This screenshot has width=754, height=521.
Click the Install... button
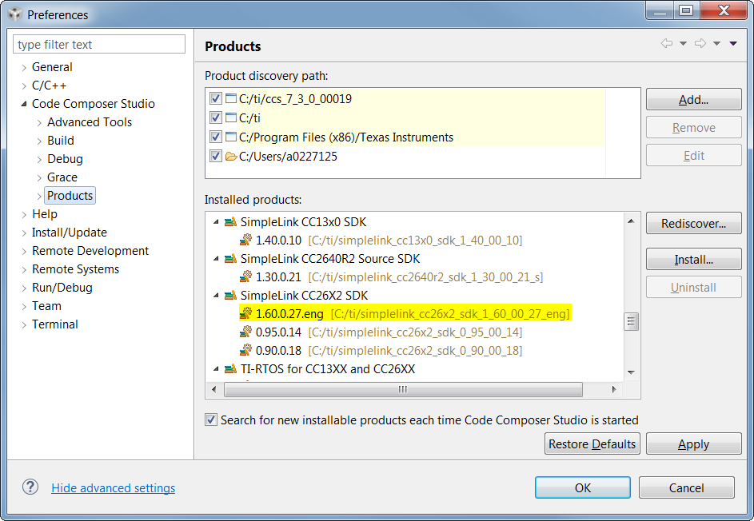tap(693, 260)
